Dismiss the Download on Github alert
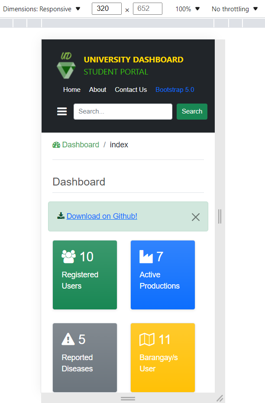The width and height of the screenshot is (265, 403). 196,217
